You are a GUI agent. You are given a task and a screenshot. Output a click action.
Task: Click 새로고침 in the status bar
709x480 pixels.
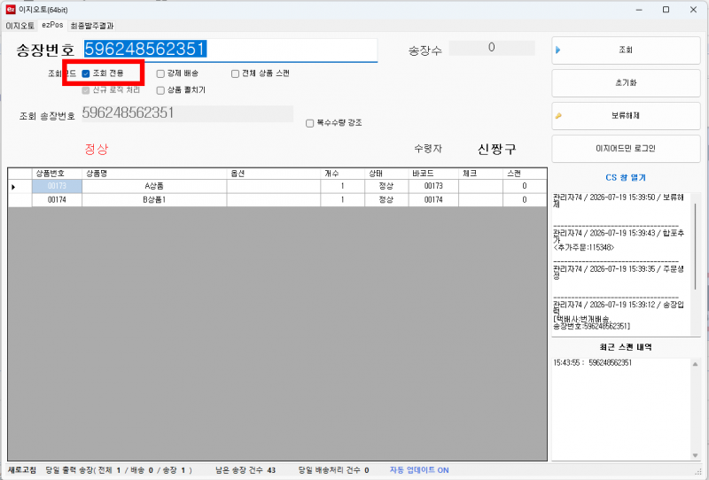coord(22,470)
